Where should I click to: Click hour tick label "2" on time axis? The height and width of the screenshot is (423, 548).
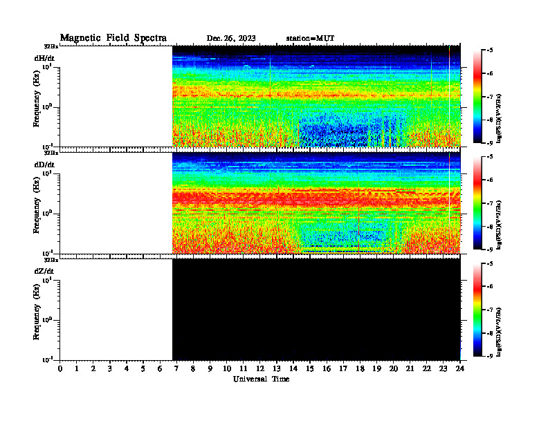(x=93, y=369)
